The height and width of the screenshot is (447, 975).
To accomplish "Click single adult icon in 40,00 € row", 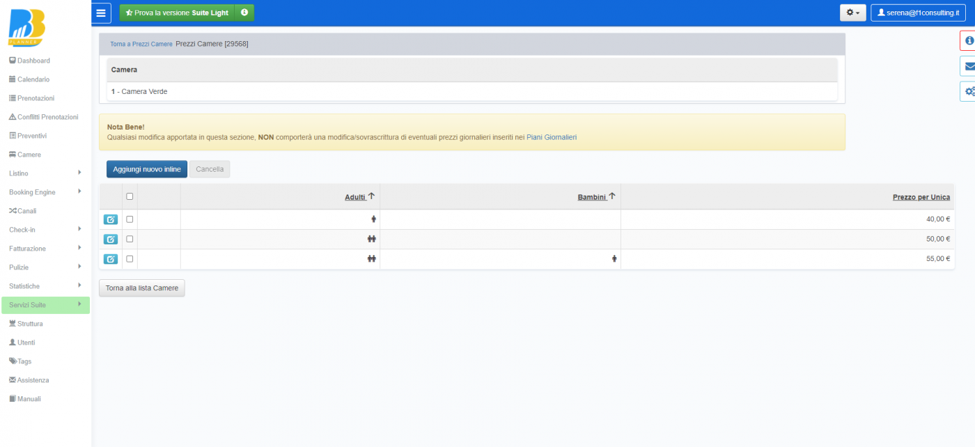I will click(x=373, y=219).
